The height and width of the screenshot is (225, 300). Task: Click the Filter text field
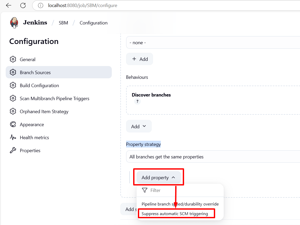coord(183,190)
